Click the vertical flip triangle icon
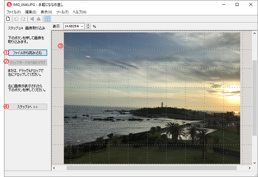This screenshot has height=177, width=258. (39, 19)
